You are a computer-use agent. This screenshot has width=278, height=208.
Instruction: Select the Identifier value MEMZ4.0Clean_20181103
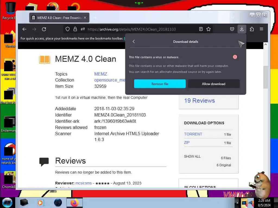pyautogui.click(x=120, y=115)
